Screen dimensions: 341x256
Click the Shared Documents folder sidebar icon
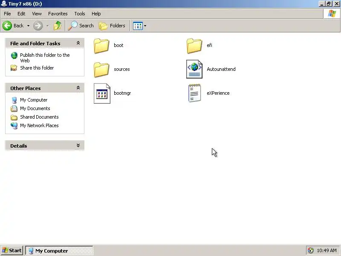(x=14, y=117)
